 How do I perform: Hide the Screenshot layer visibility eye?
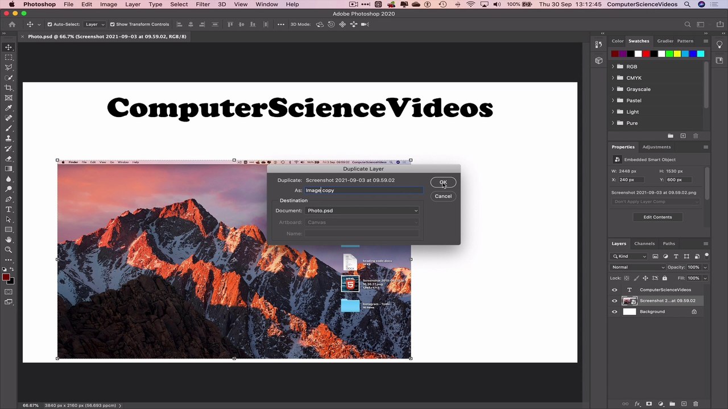coord(614,301)
